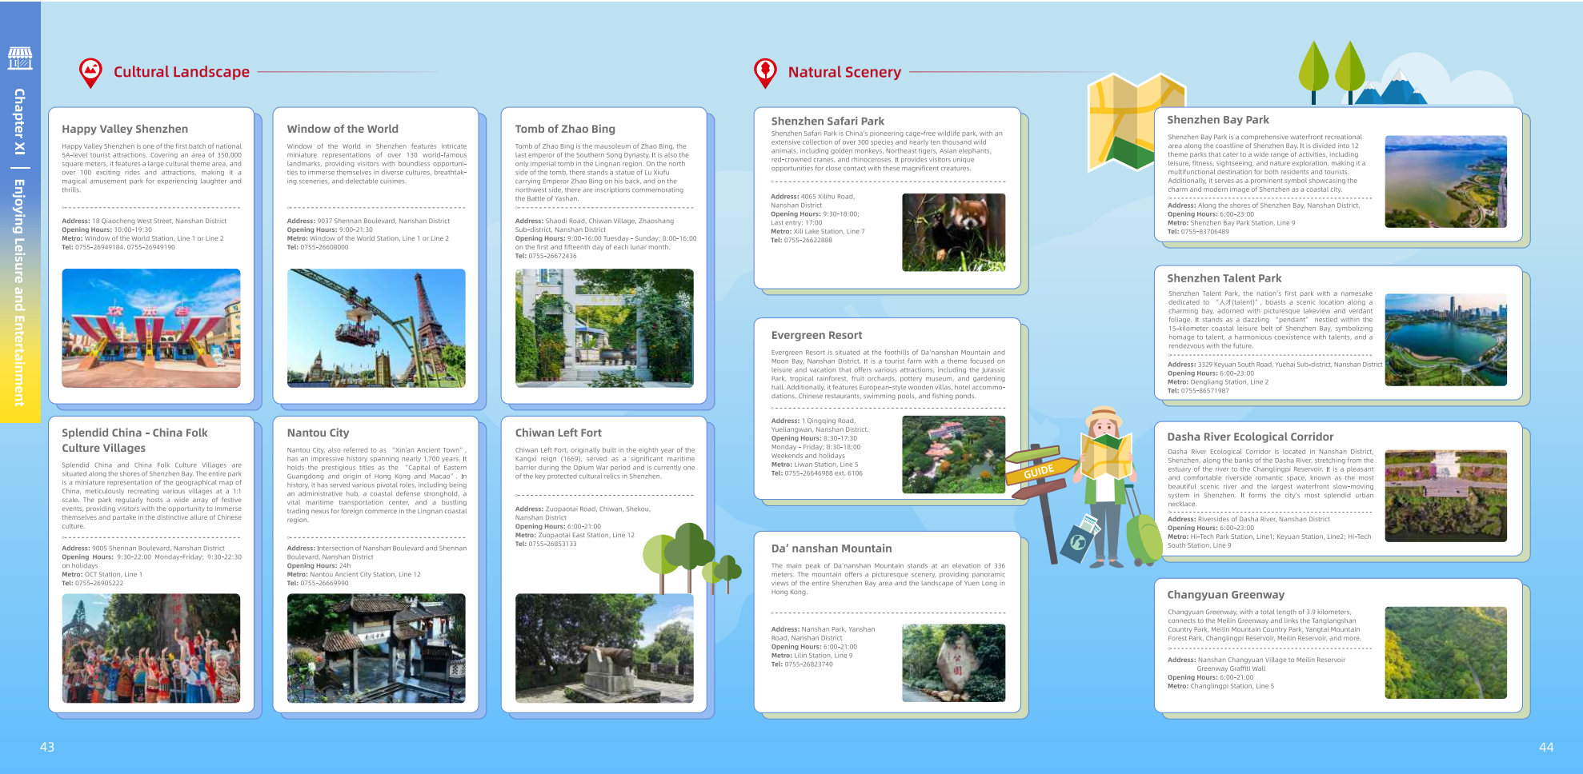Click the Shenzhen Bay Park title
Image resolution: width=1583 pixels, height=774 pixels.
pyautogui.click(x=1218, y=120)
